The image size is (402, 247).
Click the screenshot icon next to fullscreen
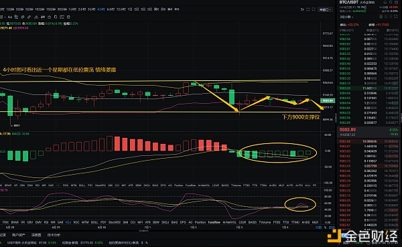pyautogui.click(x=314, y=9)
